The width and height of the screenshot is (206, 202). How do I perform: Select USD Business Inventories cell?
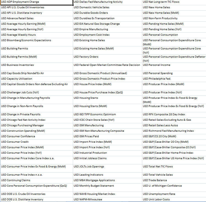point(37,67)
